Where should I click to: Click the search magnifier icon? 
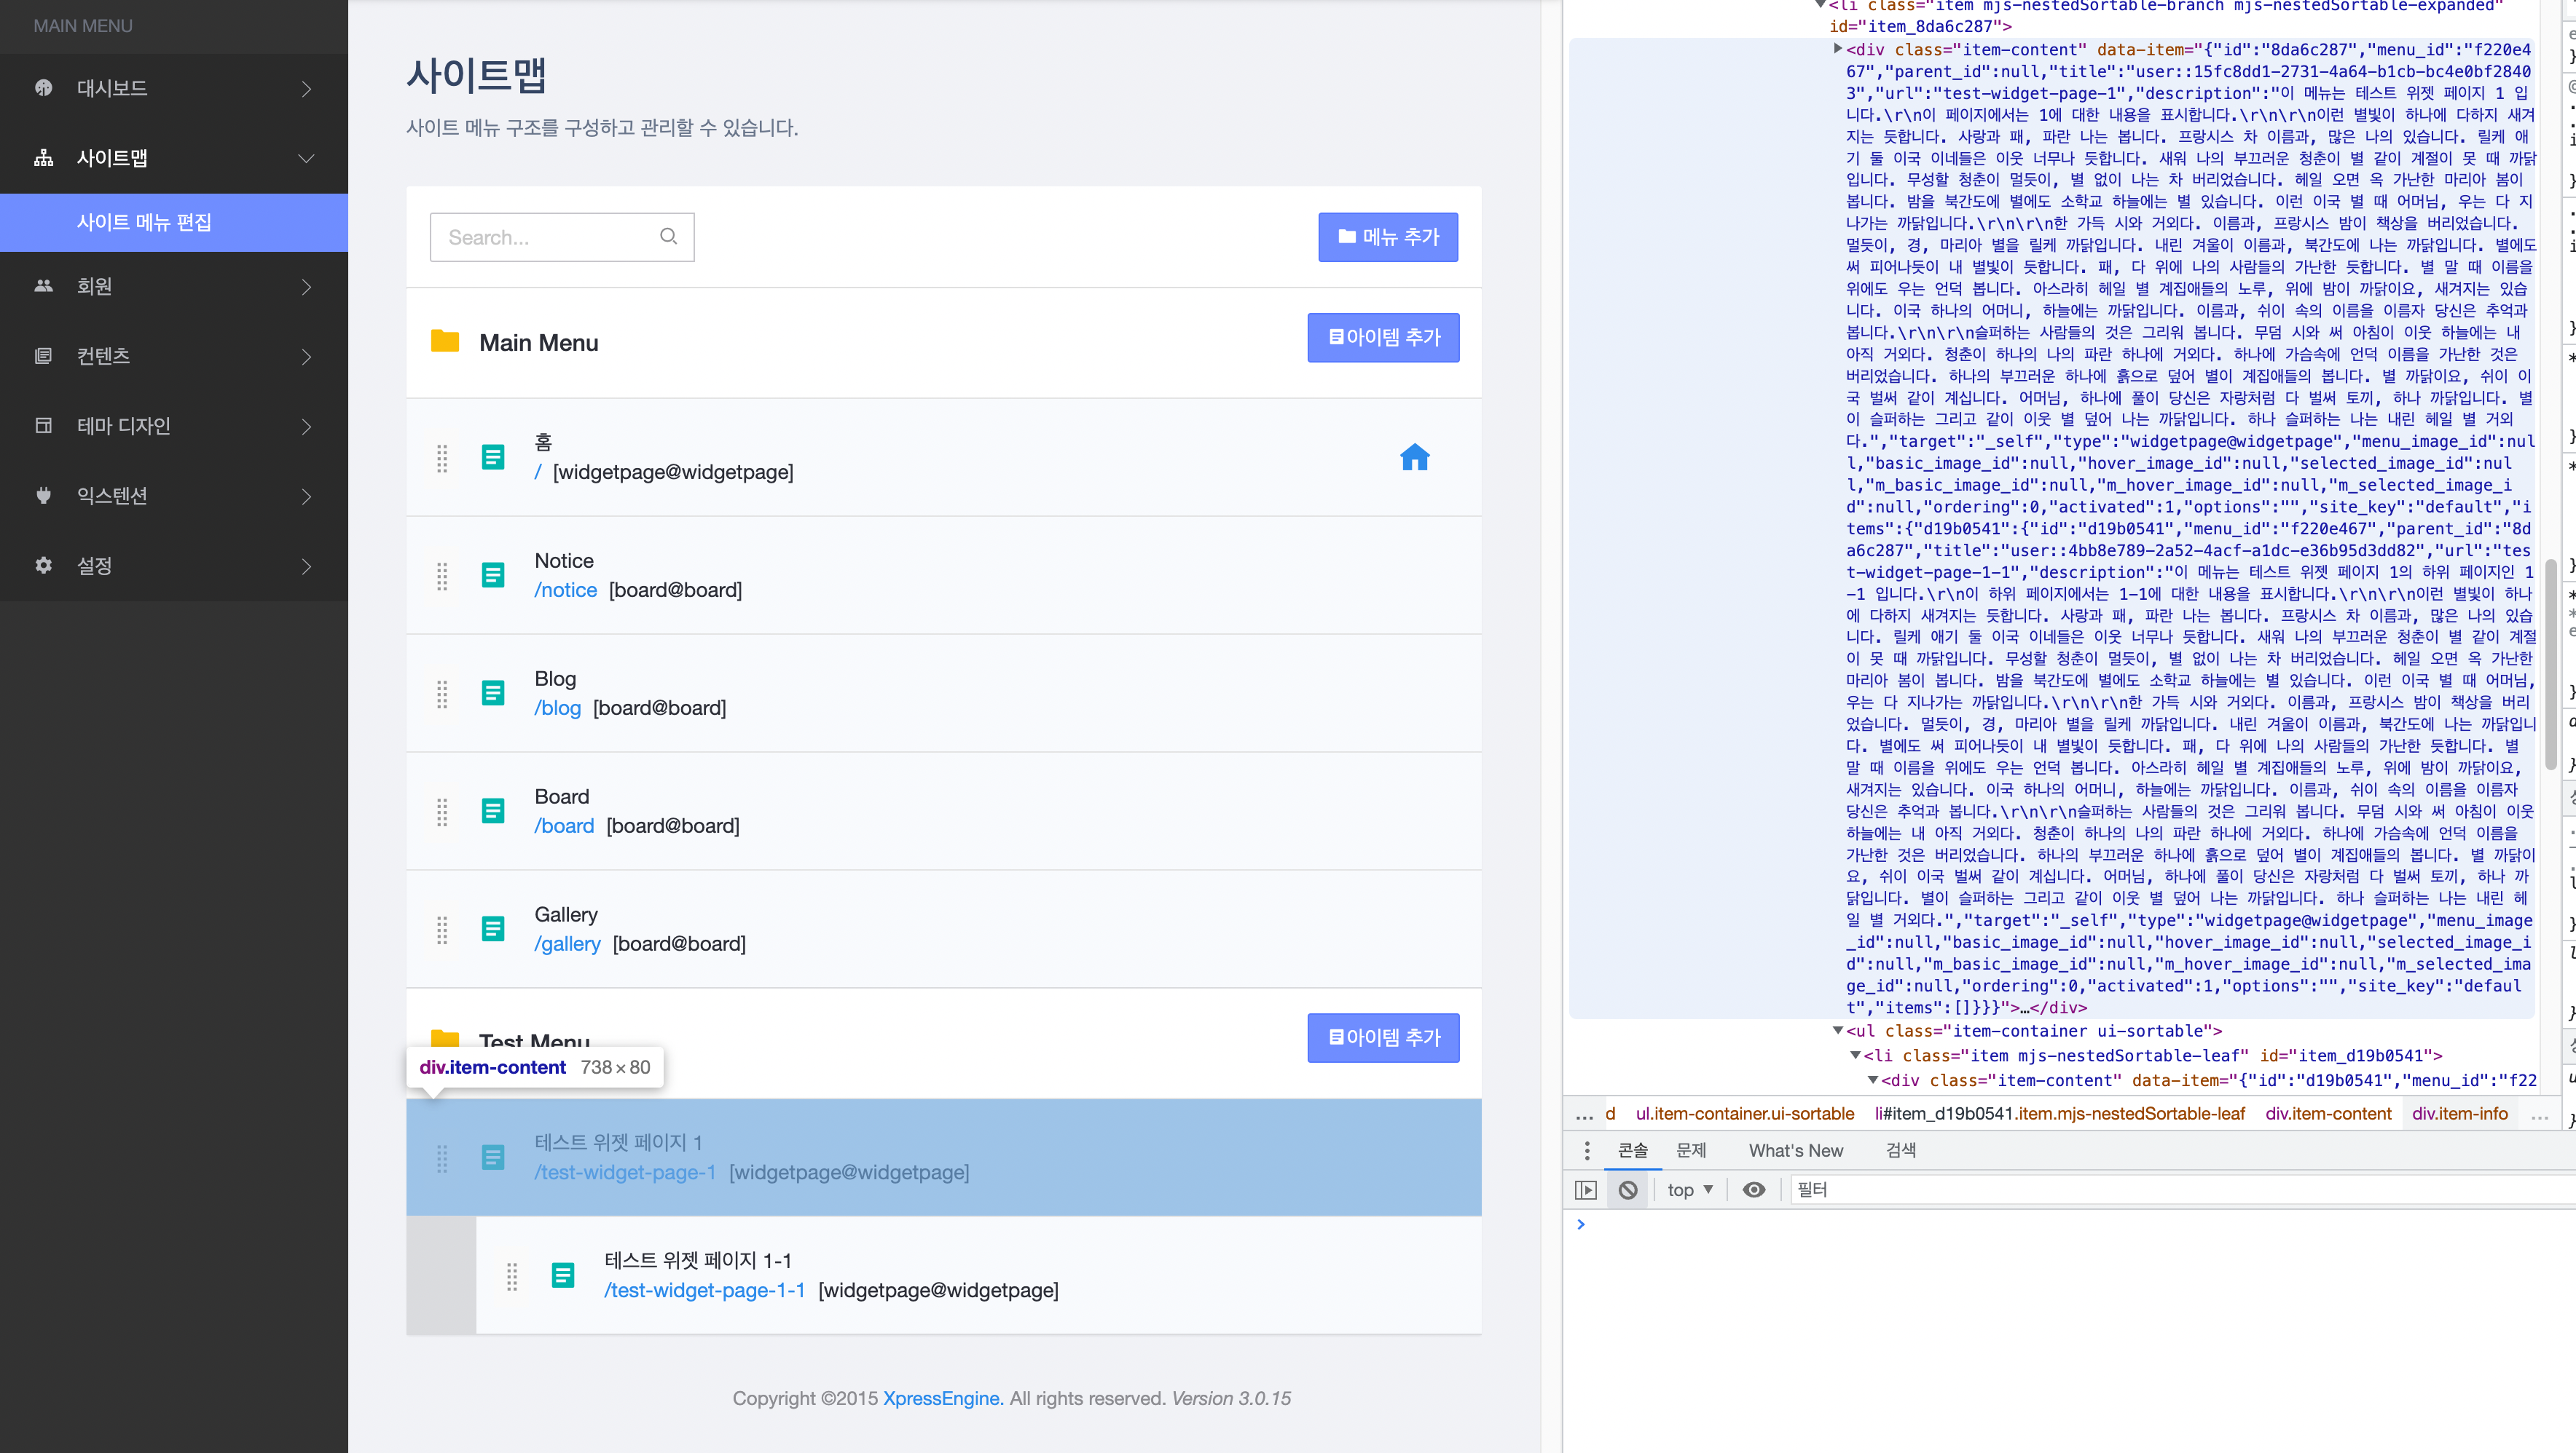tap(668, 237)
